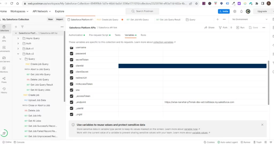
Task: Go to browser home page
Action: point(18,3)
